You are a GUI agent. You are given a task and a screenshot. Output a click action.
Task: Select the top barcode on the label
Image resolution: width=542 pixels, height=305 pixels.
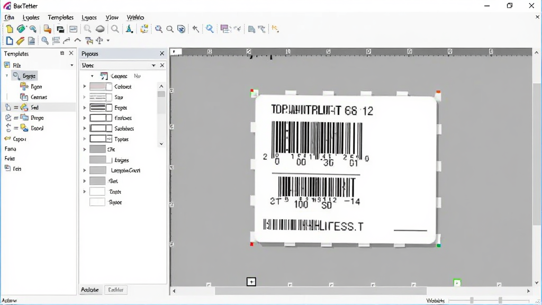coord(317,140)
